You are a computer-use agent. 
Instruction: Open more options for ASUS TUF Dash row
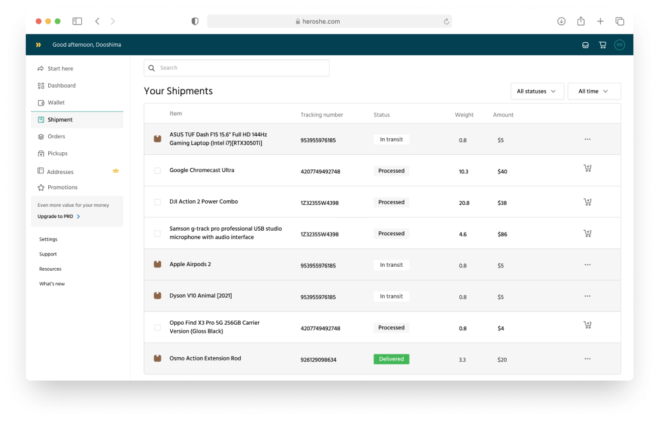(588, 140)
